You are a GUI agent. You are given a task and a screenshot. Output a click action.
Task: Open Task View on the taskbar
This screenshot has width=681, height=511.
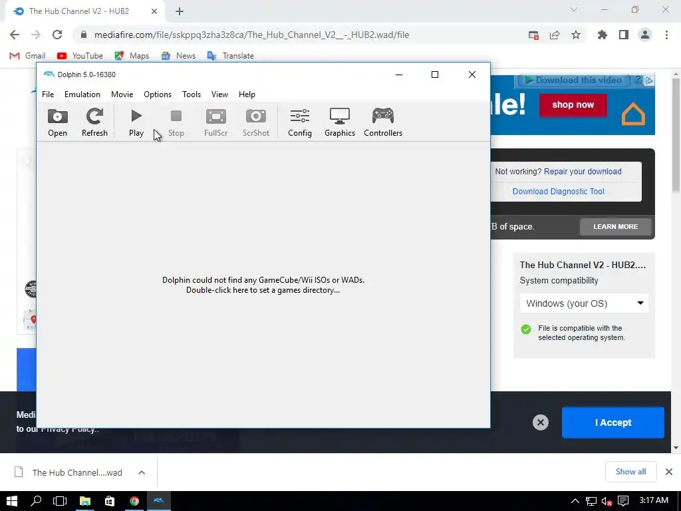[59, 501]
